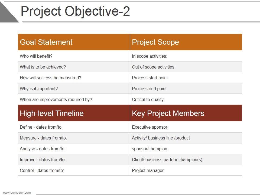Screen dimensions: 260x195
Task: Select the Goal Statement header cell
Action: click(46, 42)
